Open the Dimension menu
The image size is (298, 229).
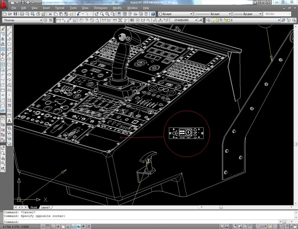(101, 8)
